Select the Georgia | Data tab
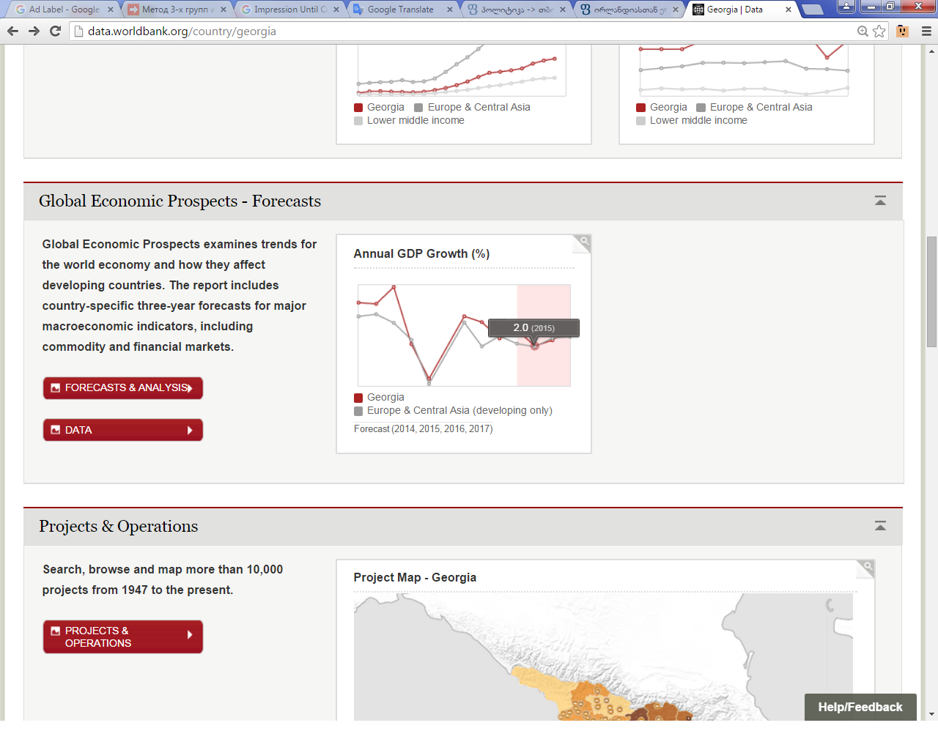938x750 pixels. coord(740,10)
